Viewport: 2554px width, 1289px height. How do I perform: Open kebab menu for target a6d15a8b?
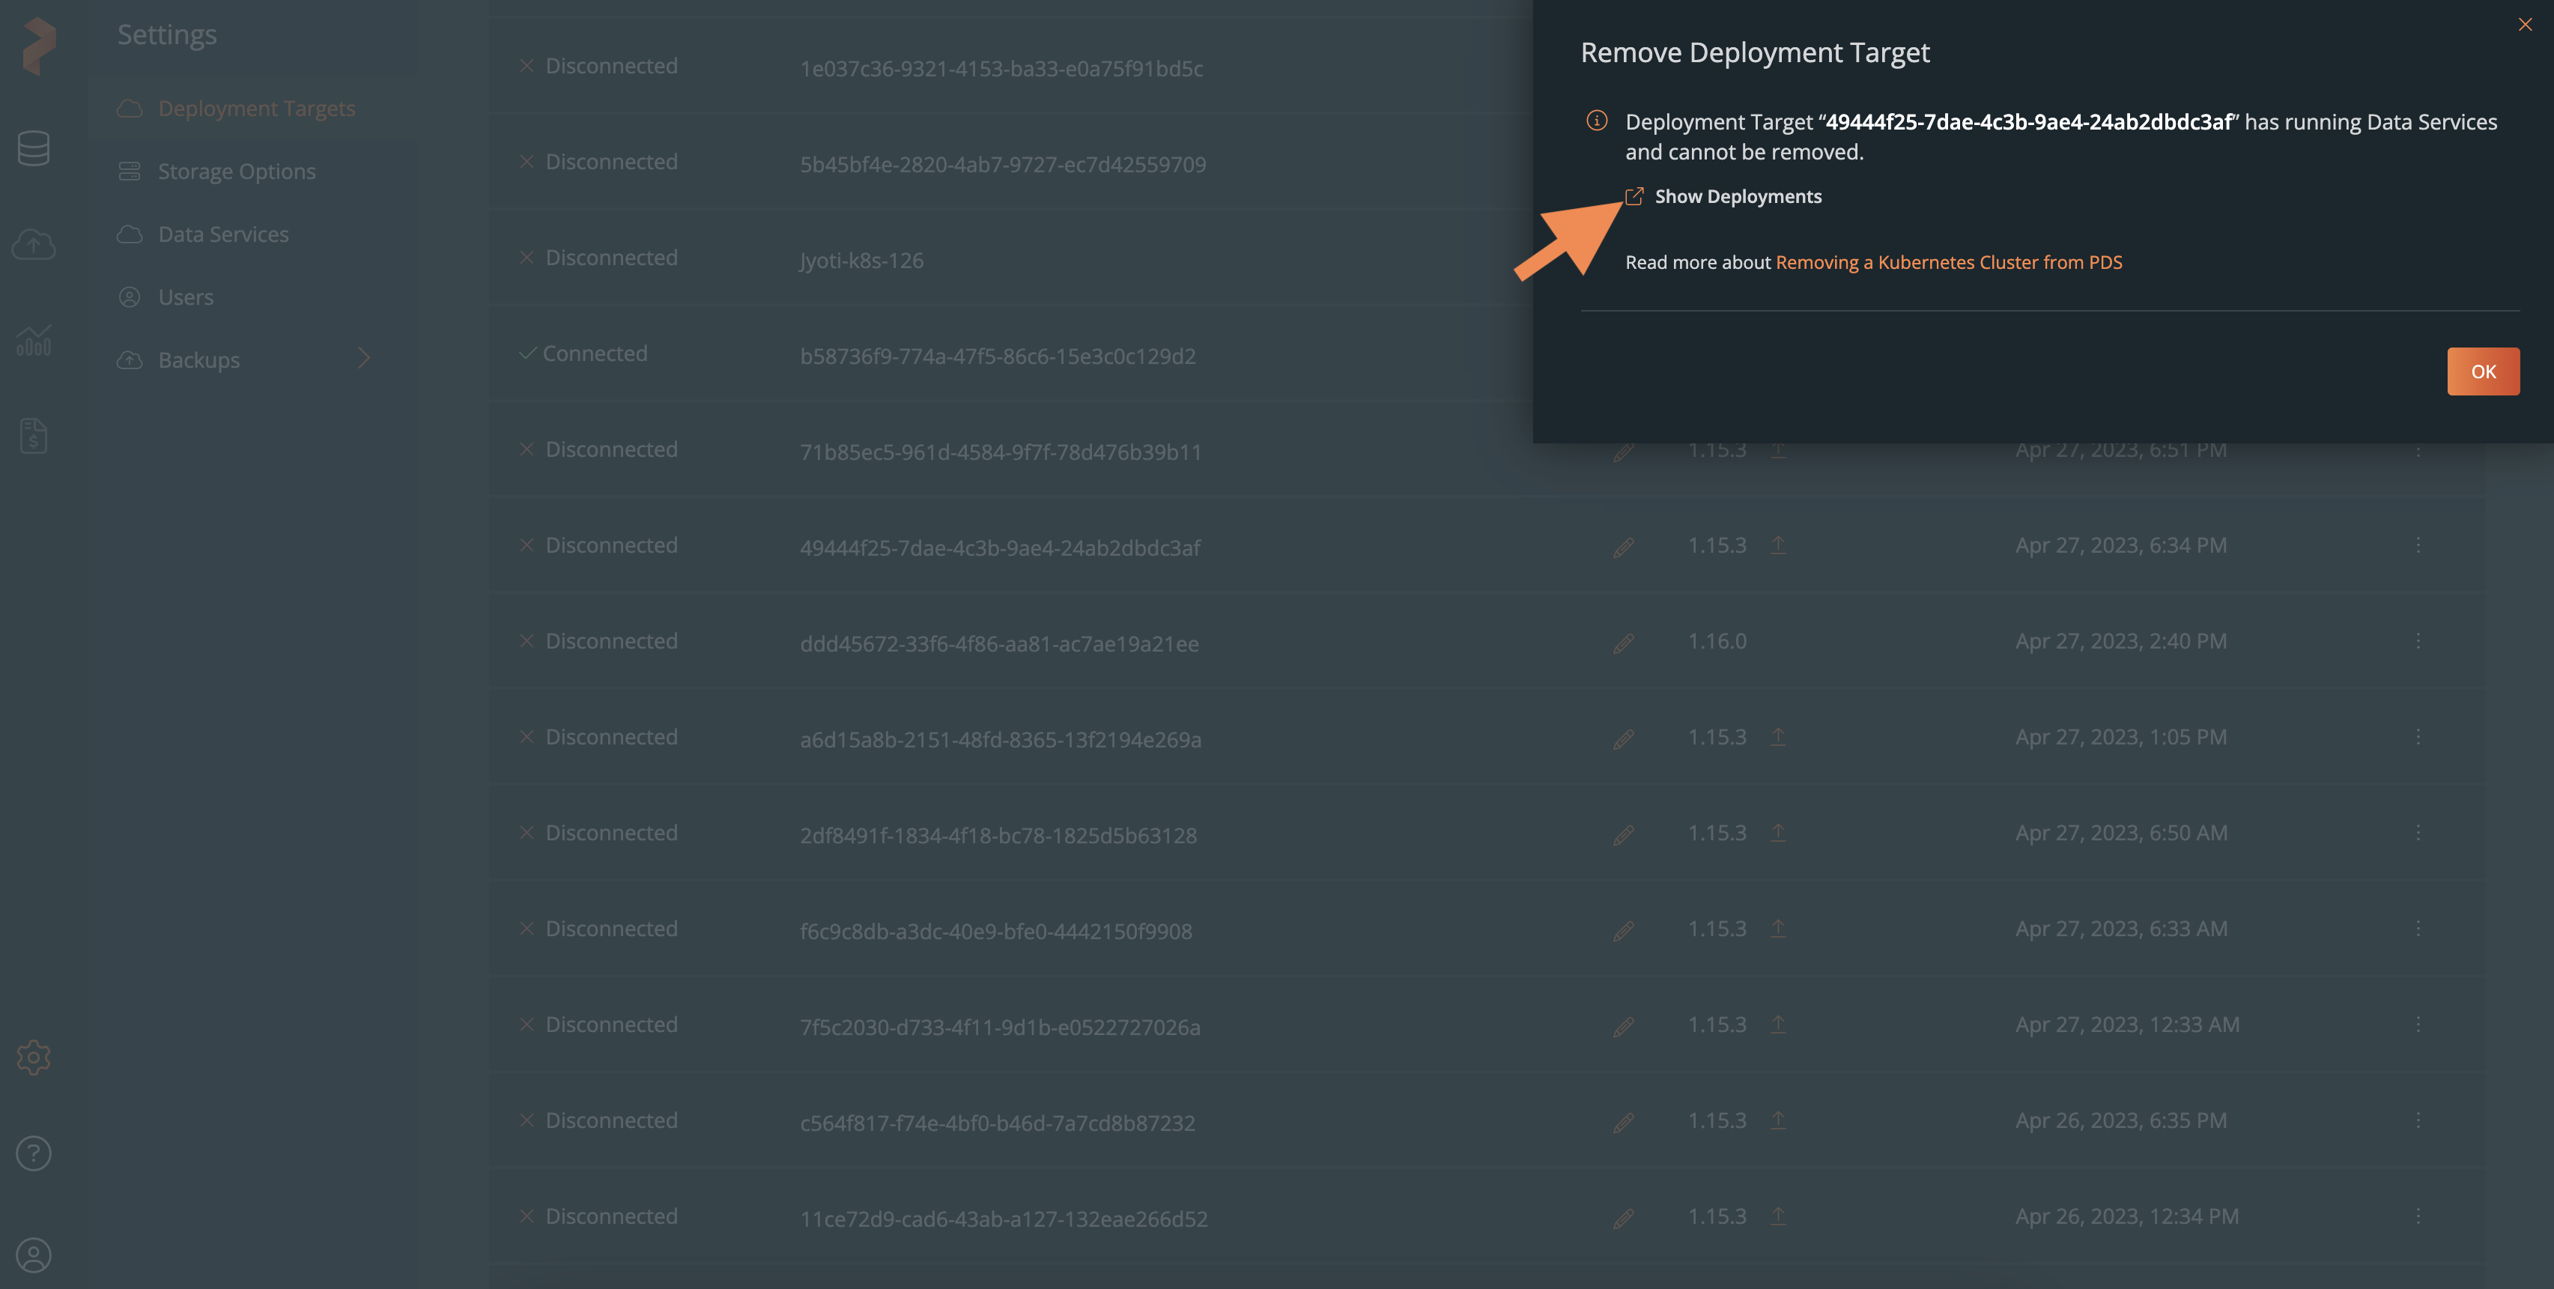coord(2418,737)
